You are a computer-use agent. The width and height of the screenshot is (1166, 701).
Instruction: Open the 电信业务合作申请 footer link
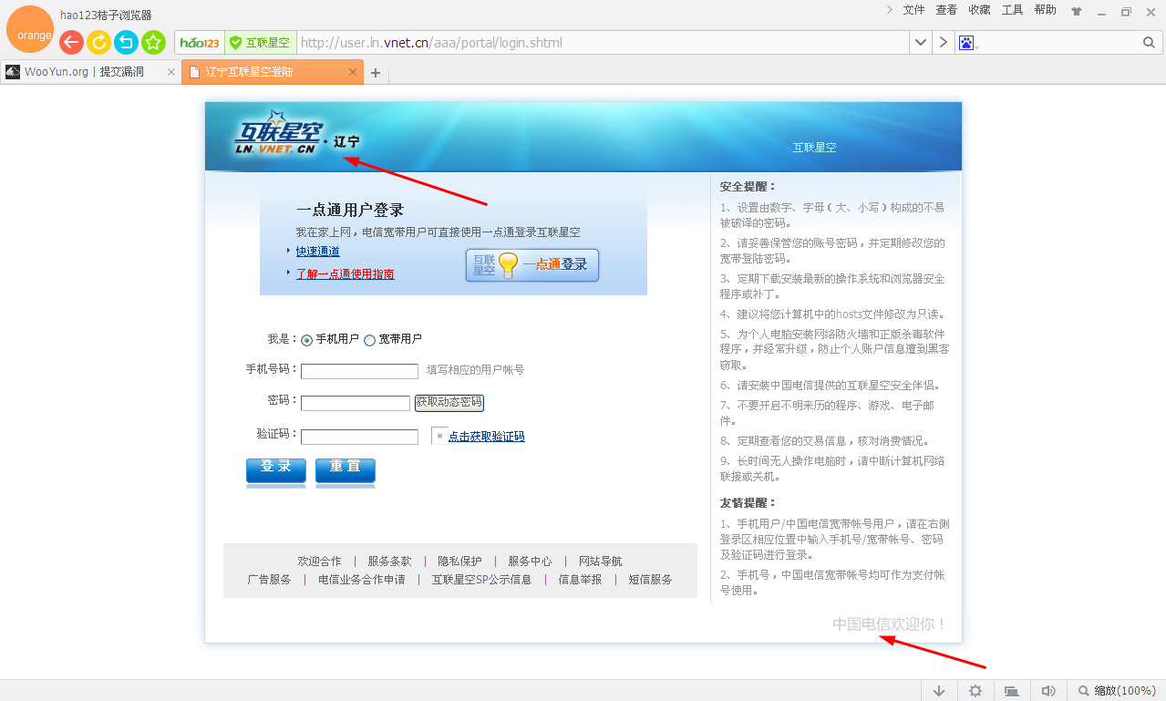(362, 580)
